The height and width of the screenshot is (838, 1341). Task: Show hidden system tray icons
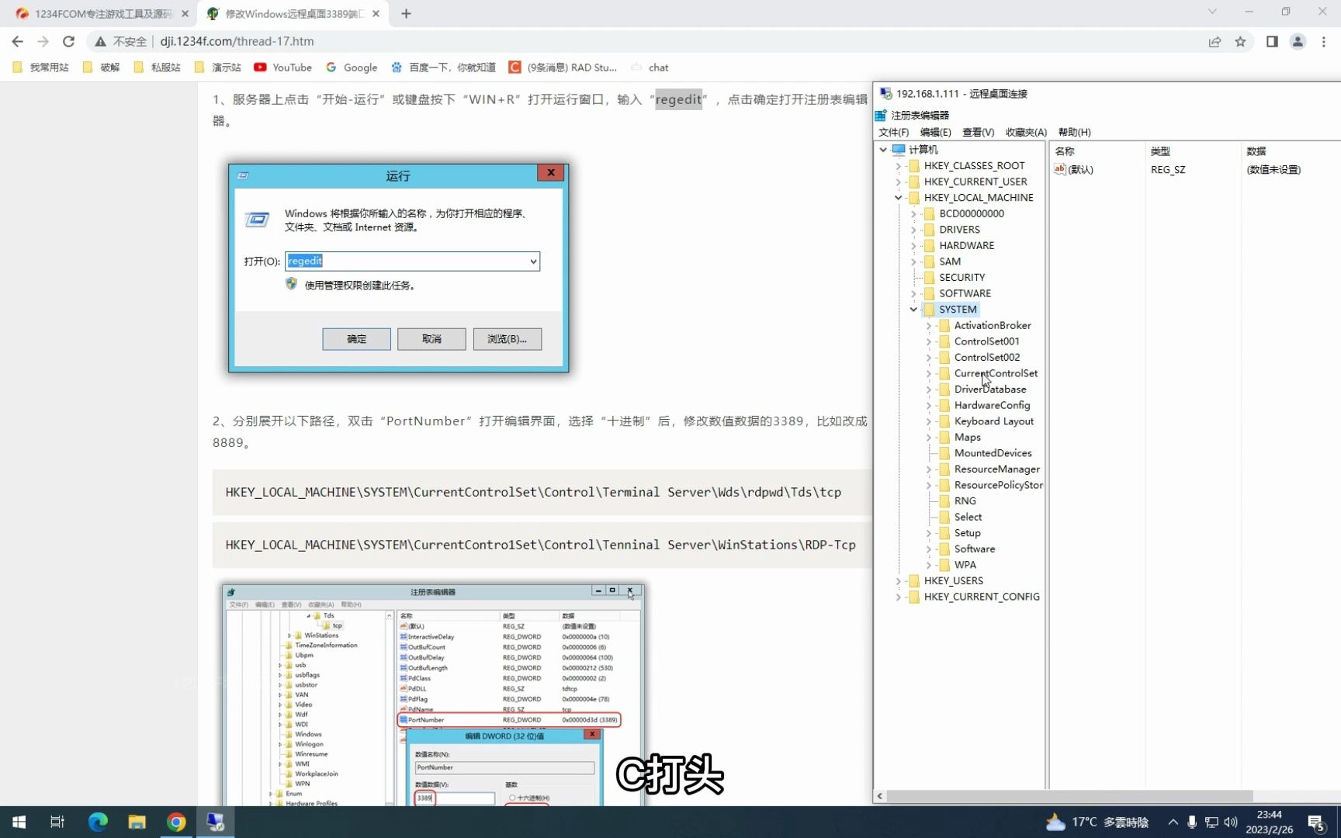click(x=1173, y=822)
